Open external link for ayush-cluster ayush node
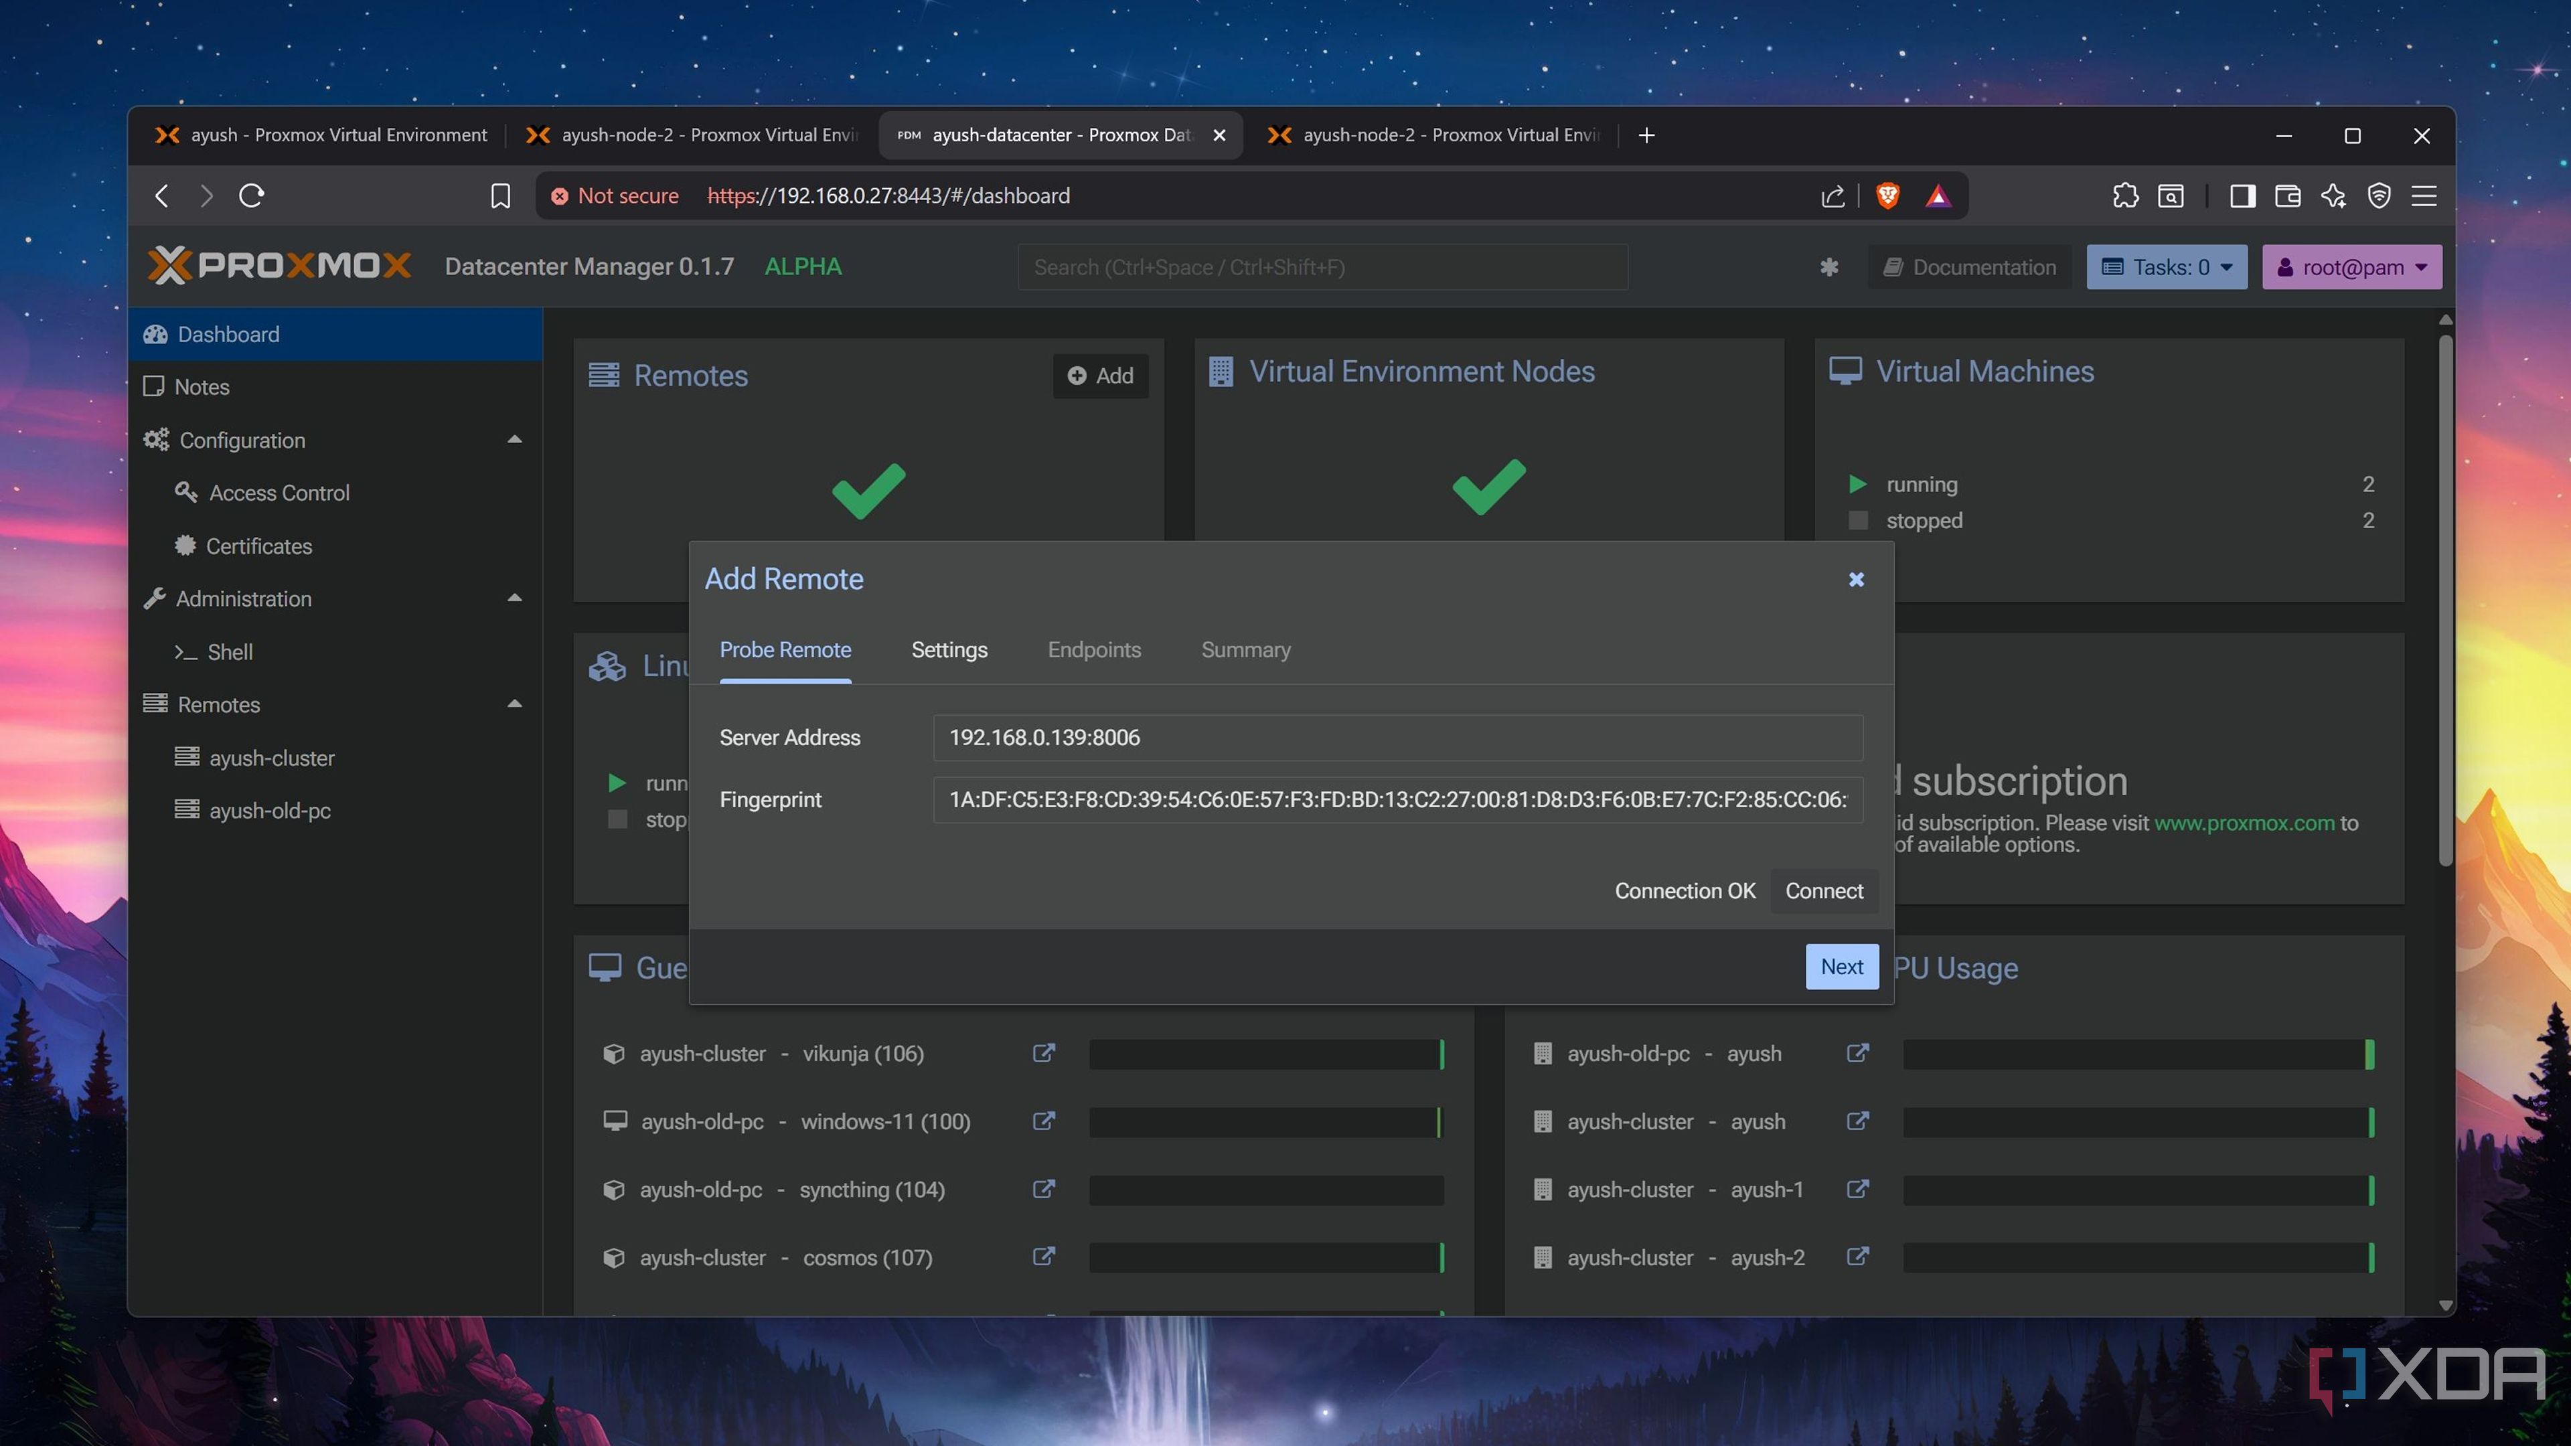This screenshot has width=2571, height=1446. click(1857, 1122)
